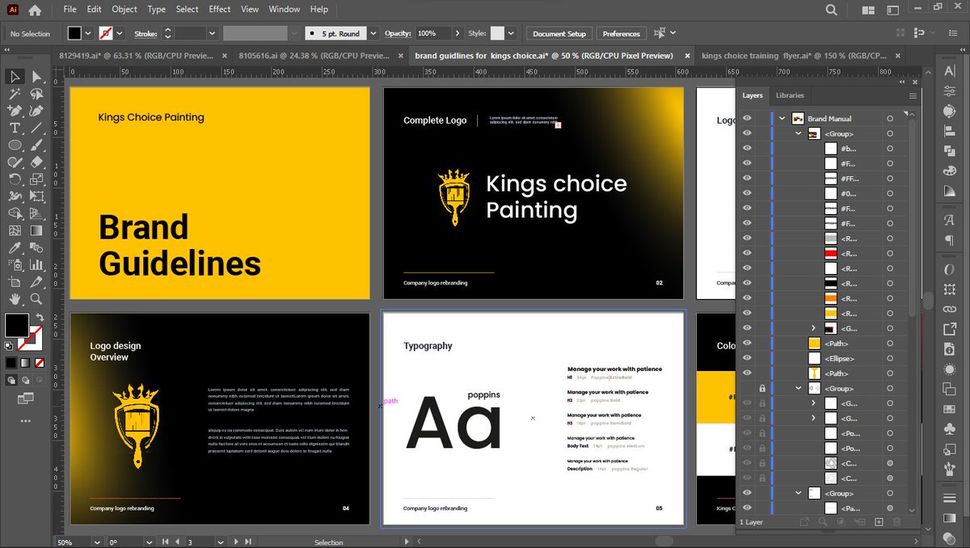Go to first artboard arrow
This screenshot has width=970, height=548.
[164, 542]
